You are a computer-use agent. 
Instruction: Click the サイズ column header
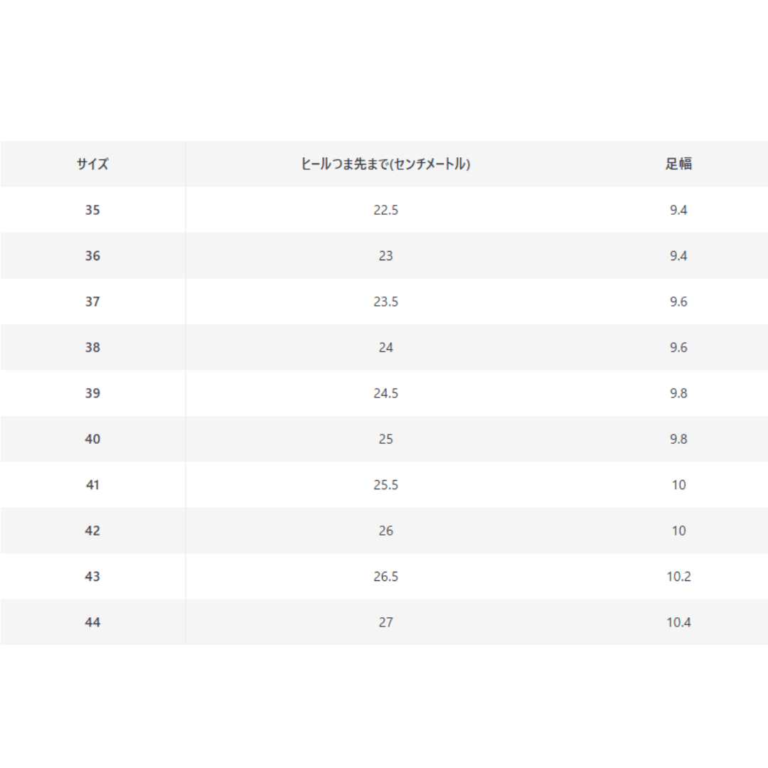click(92, 164)
